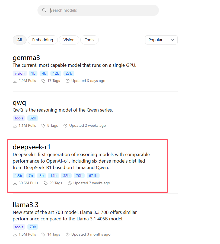
Task: Click the clock icon beside Updated 3 months ago
Action: (x=68, y=235)
